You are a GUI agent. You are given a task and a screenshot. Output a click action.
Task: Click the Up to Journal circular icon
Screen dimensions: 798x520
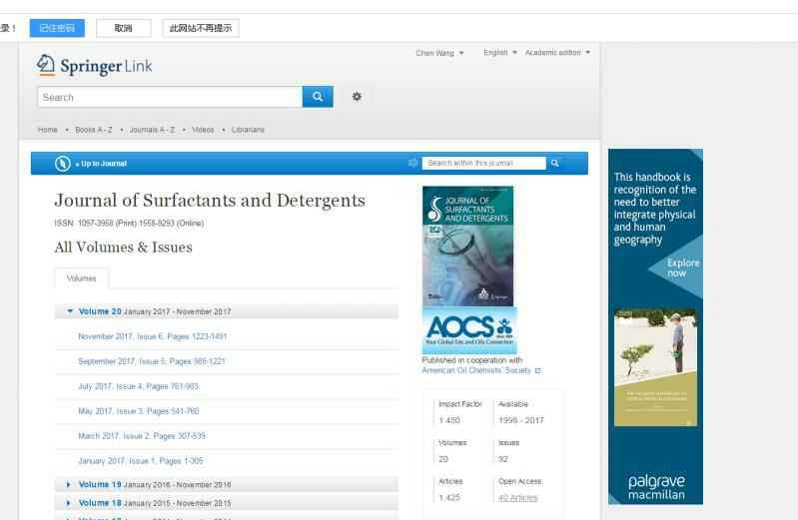coord(63,164)
